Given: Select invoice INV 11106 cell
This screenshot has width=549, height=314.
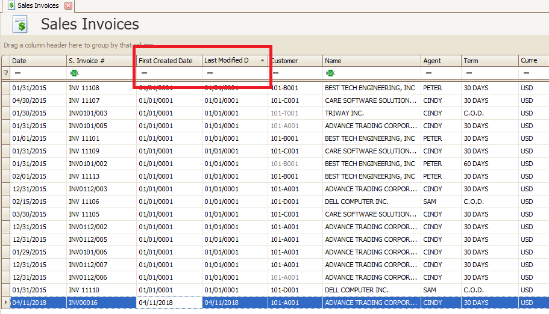Looking at the screenshot, I should click(101, 202).
